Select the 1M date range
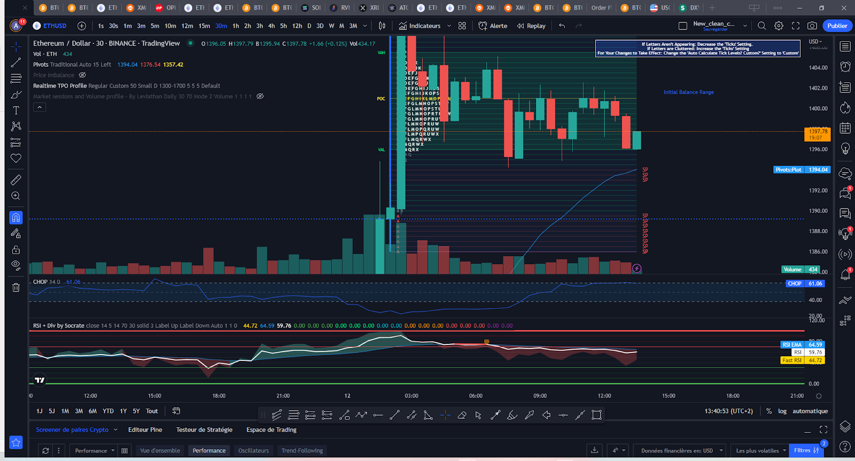The height and width of the screenshot is (461, 855). pos(65,411)
